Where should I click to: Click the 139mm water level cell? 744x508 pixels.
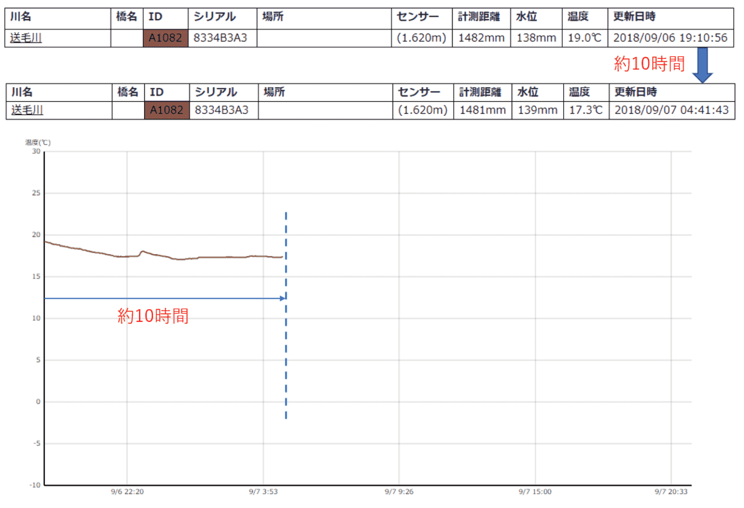[x=537, y=110]
